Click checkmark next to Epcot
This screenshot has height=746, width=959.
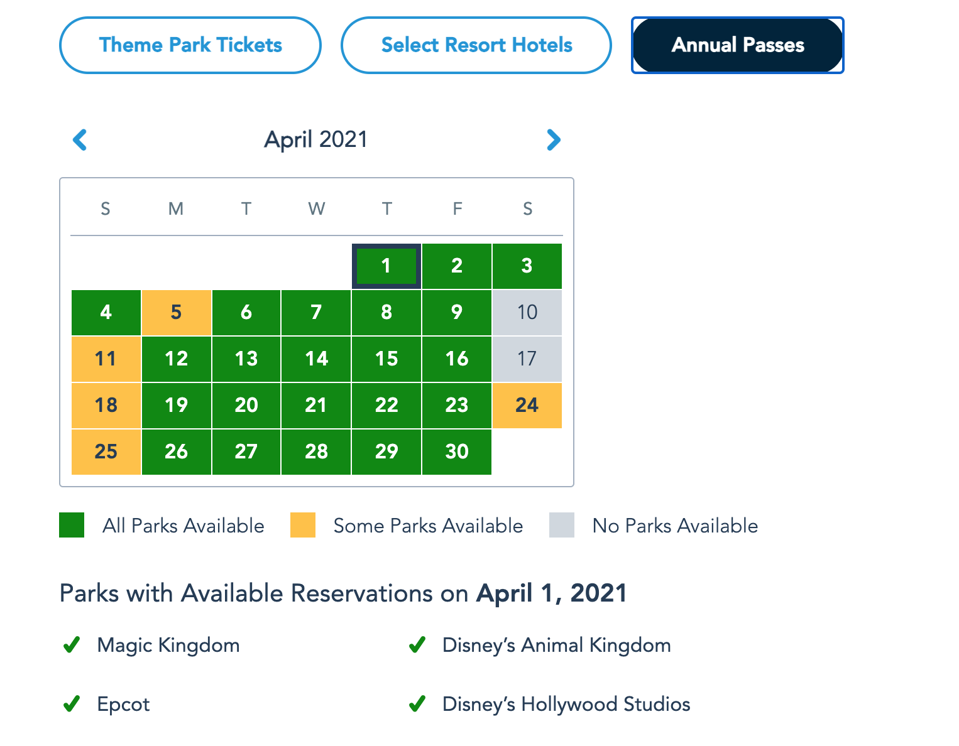72,704
